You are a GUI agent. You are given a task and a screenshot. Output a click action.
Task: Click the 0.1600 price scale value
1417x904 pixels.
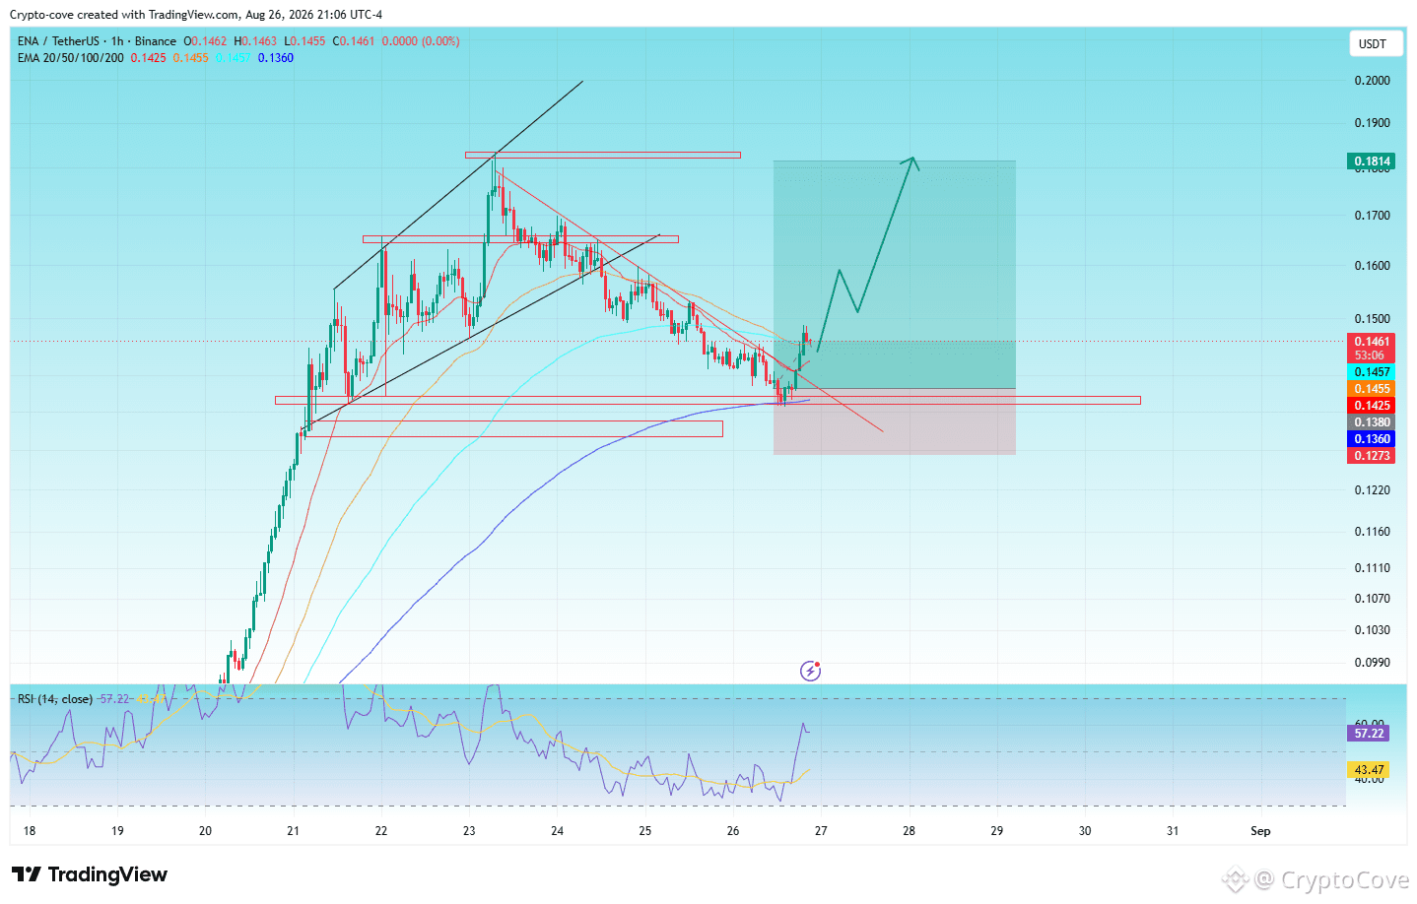pos(1373,266)
